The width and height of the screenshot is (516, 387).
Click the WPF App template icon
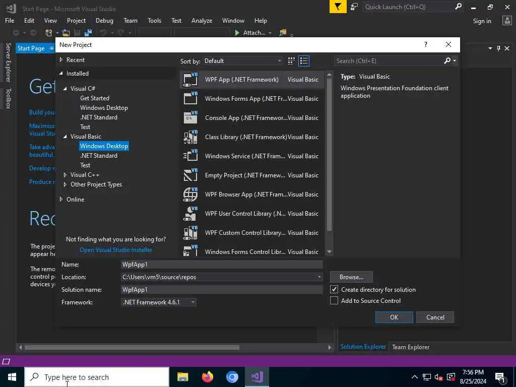pyautogui.click(x=190, y=80)
